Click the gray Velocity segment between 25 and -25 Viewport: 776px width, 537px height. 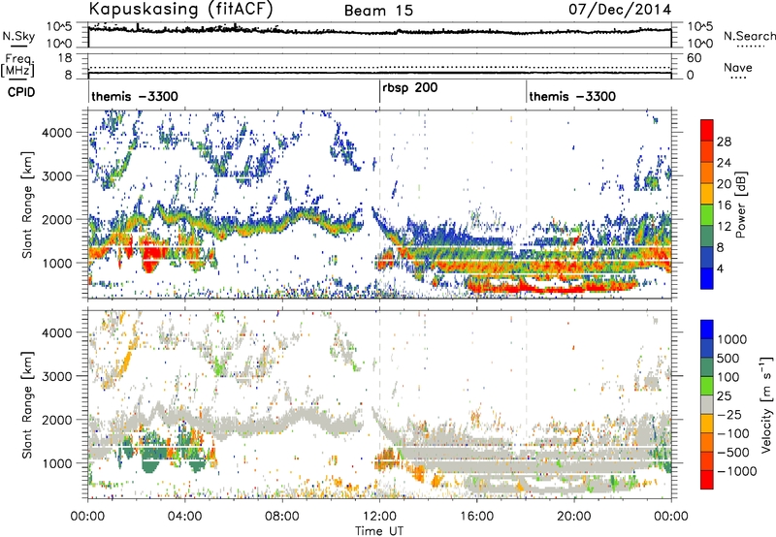click(707, 404)
